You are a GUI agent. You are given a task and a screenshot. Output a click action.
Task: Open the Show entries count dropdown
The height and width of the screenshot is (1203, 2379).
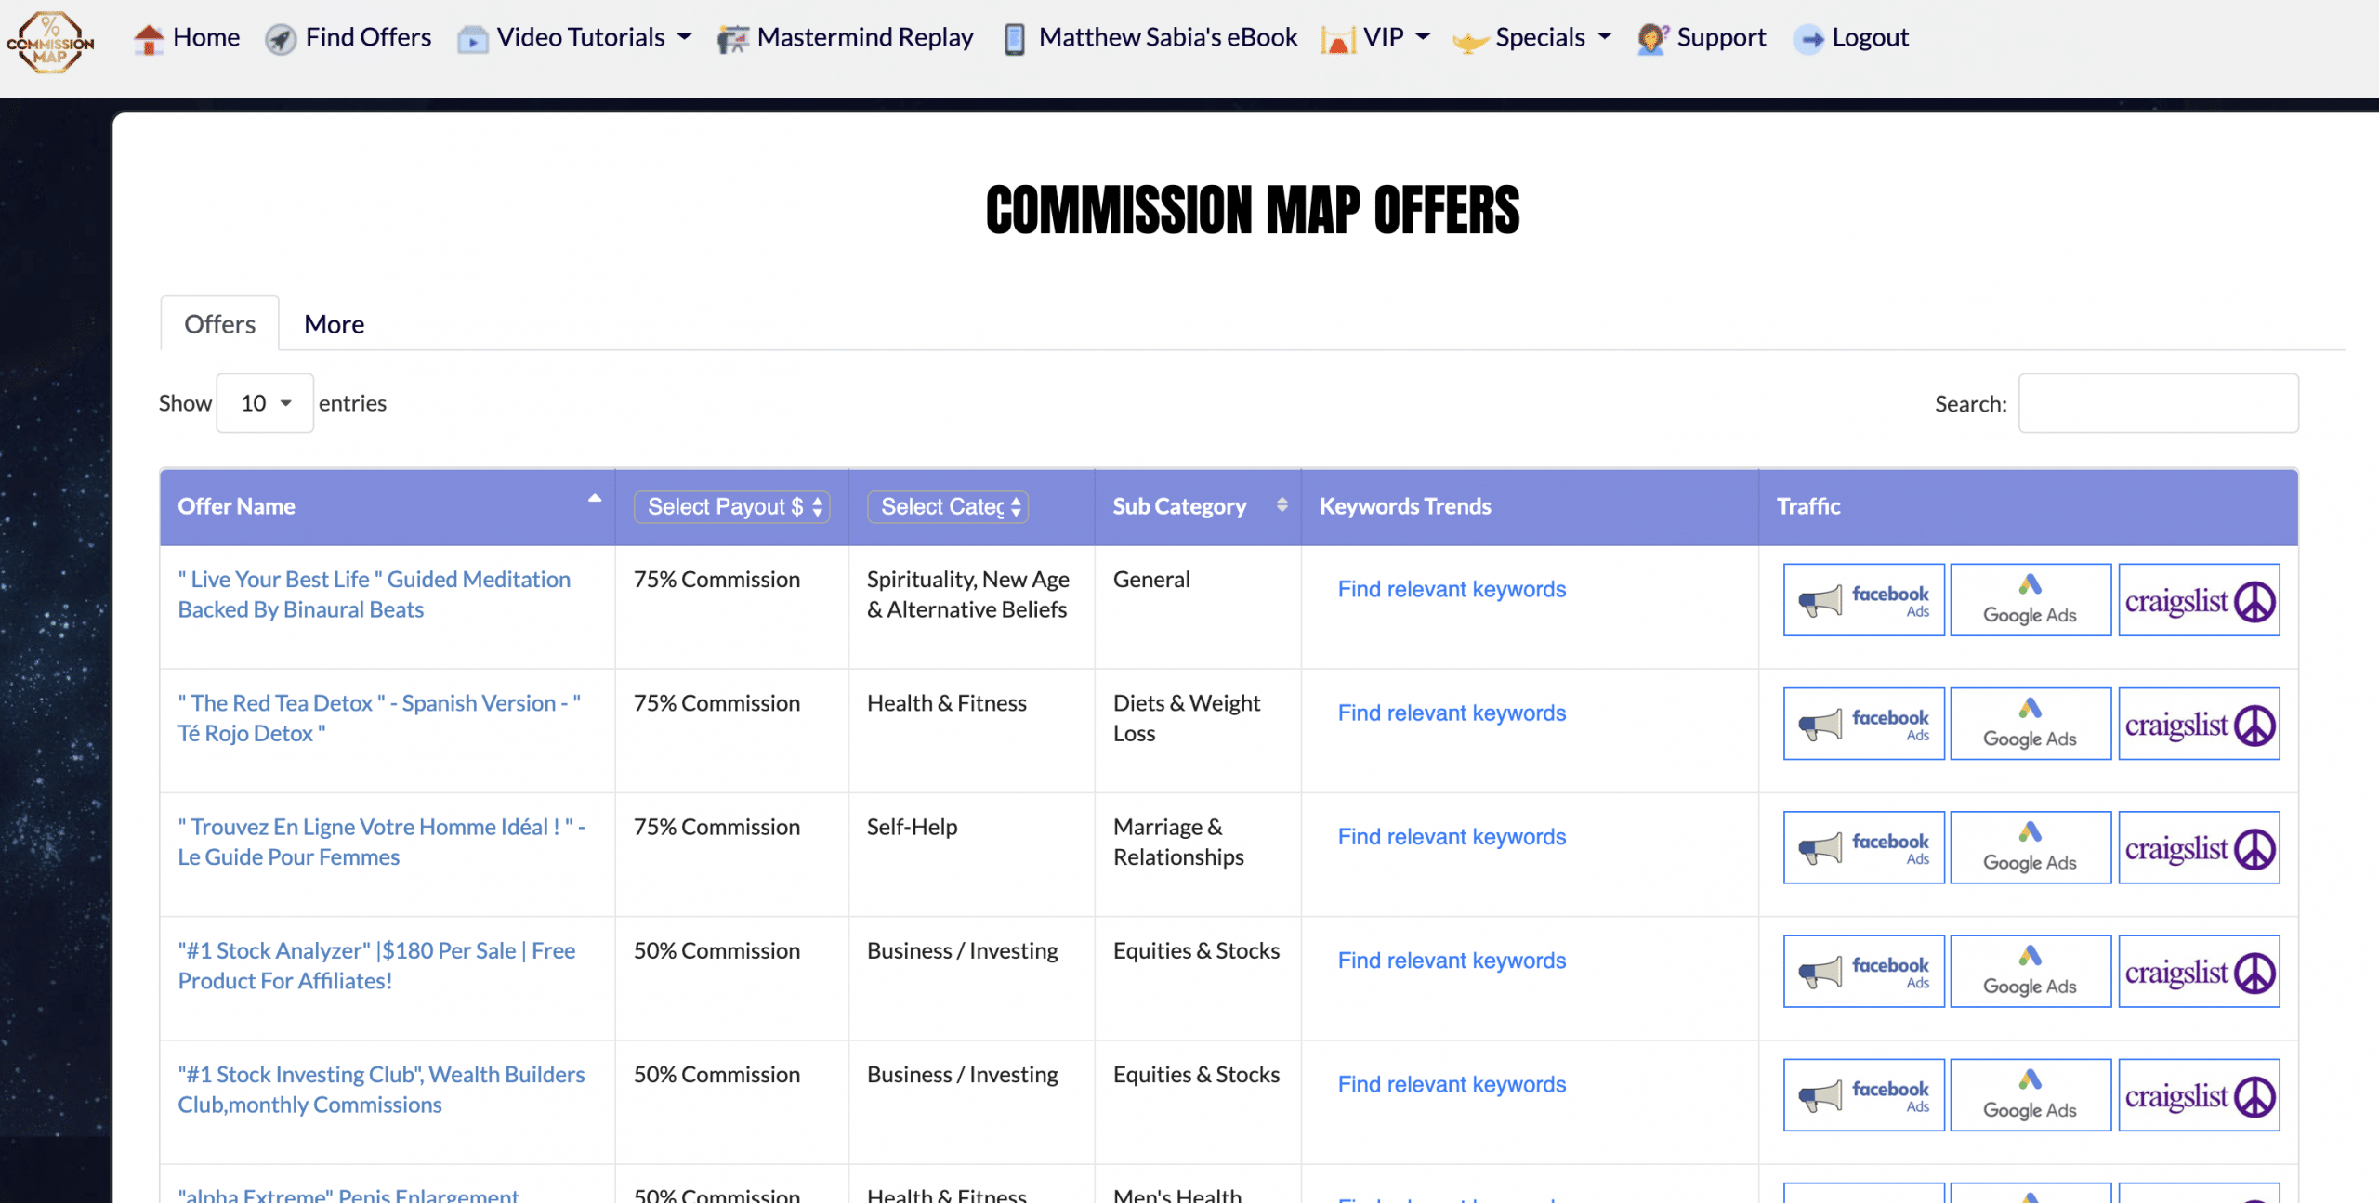(x=265, y=403)
